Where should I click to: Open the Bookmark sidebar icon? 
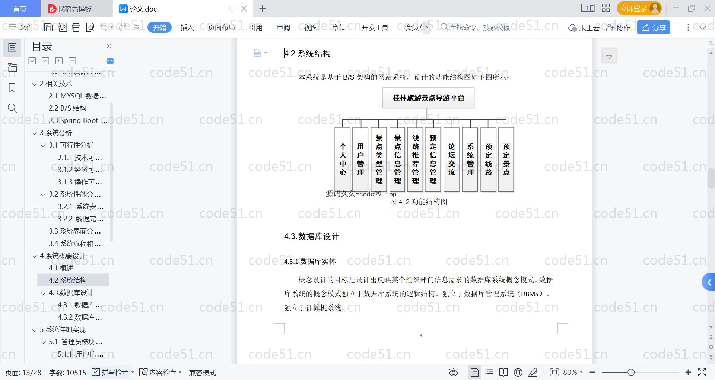pos(12,88)
